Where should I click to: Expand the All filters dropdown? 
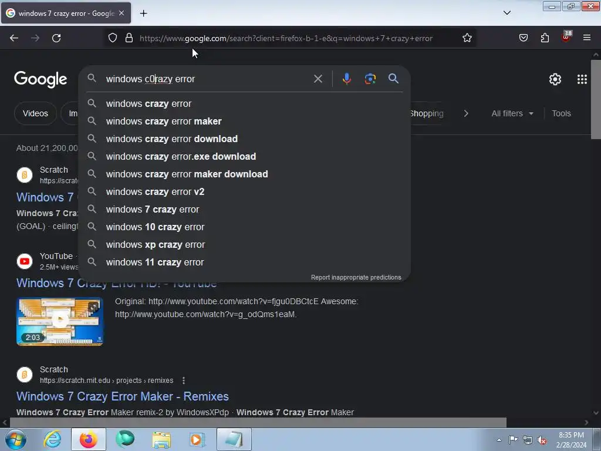point(512,113)
